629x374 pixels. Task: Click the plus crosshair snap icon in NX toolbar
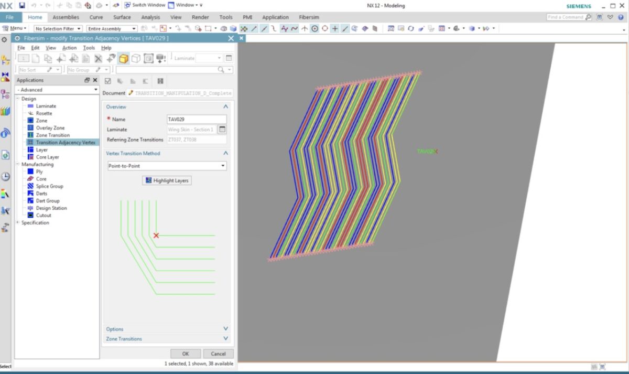(335, 28)
